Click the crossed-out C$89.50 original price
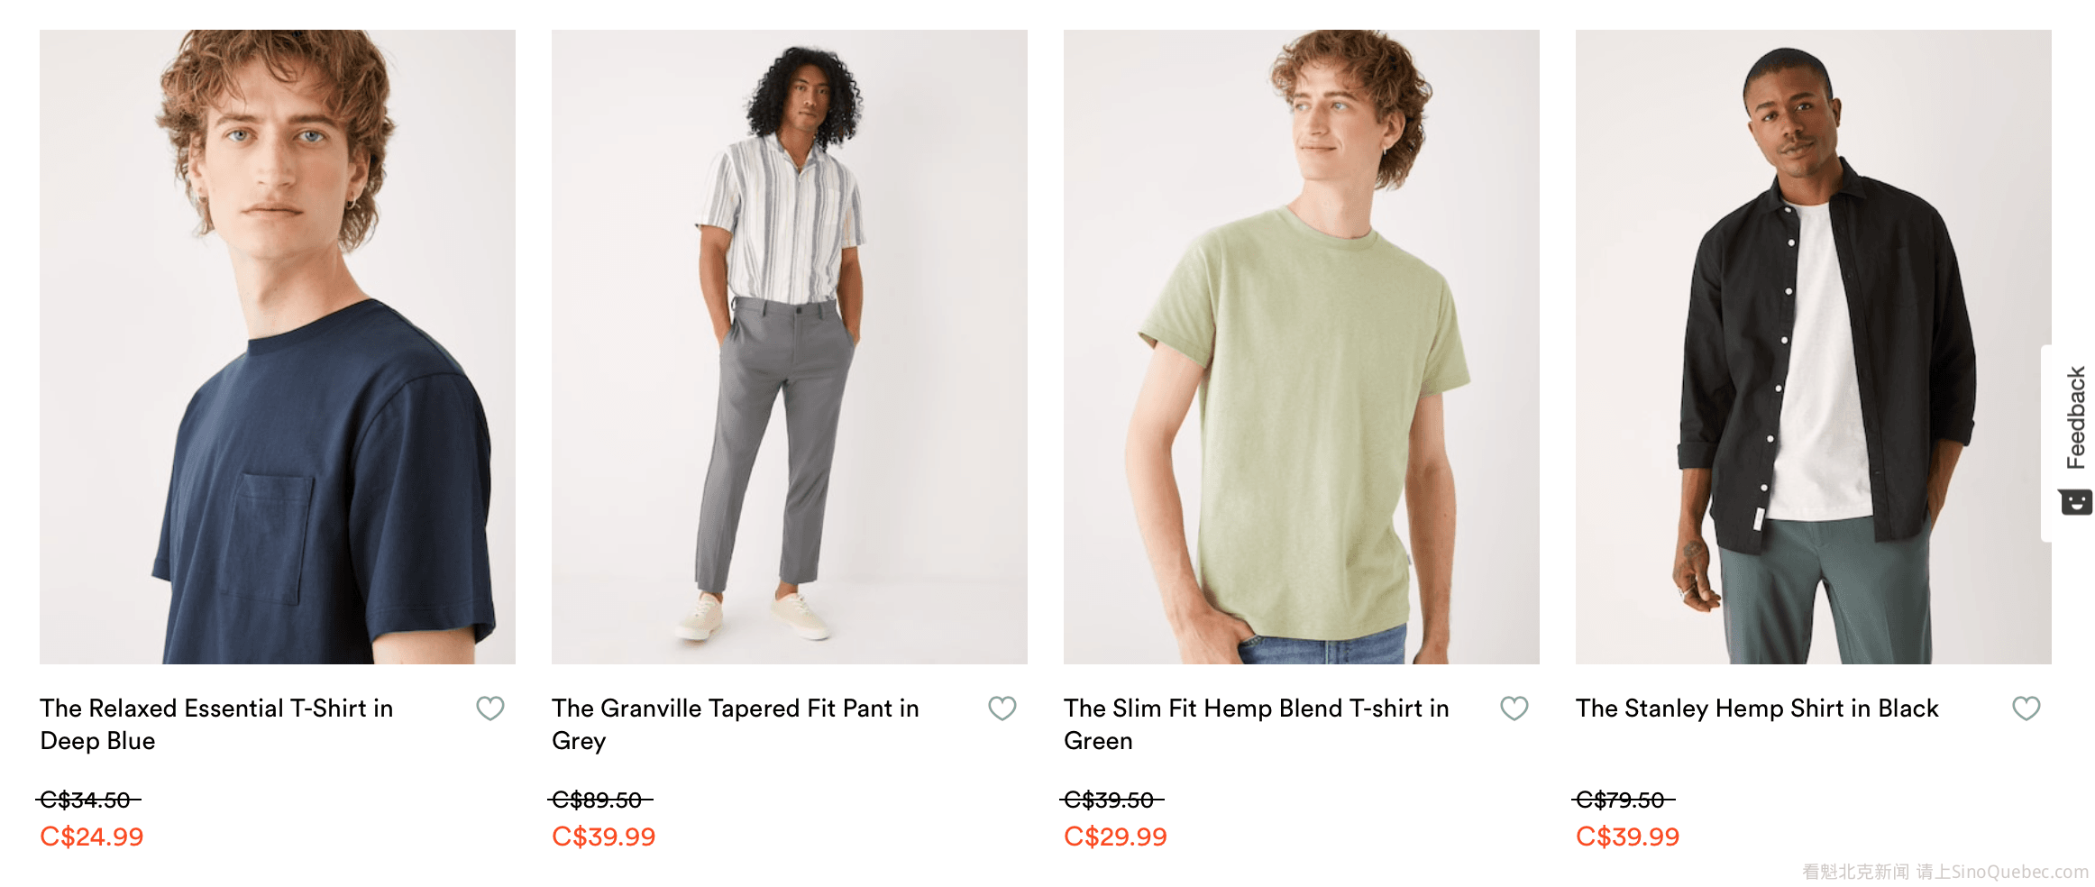Image resolution: width=2095 pixels, height=887 pixels. coord(600,800)
